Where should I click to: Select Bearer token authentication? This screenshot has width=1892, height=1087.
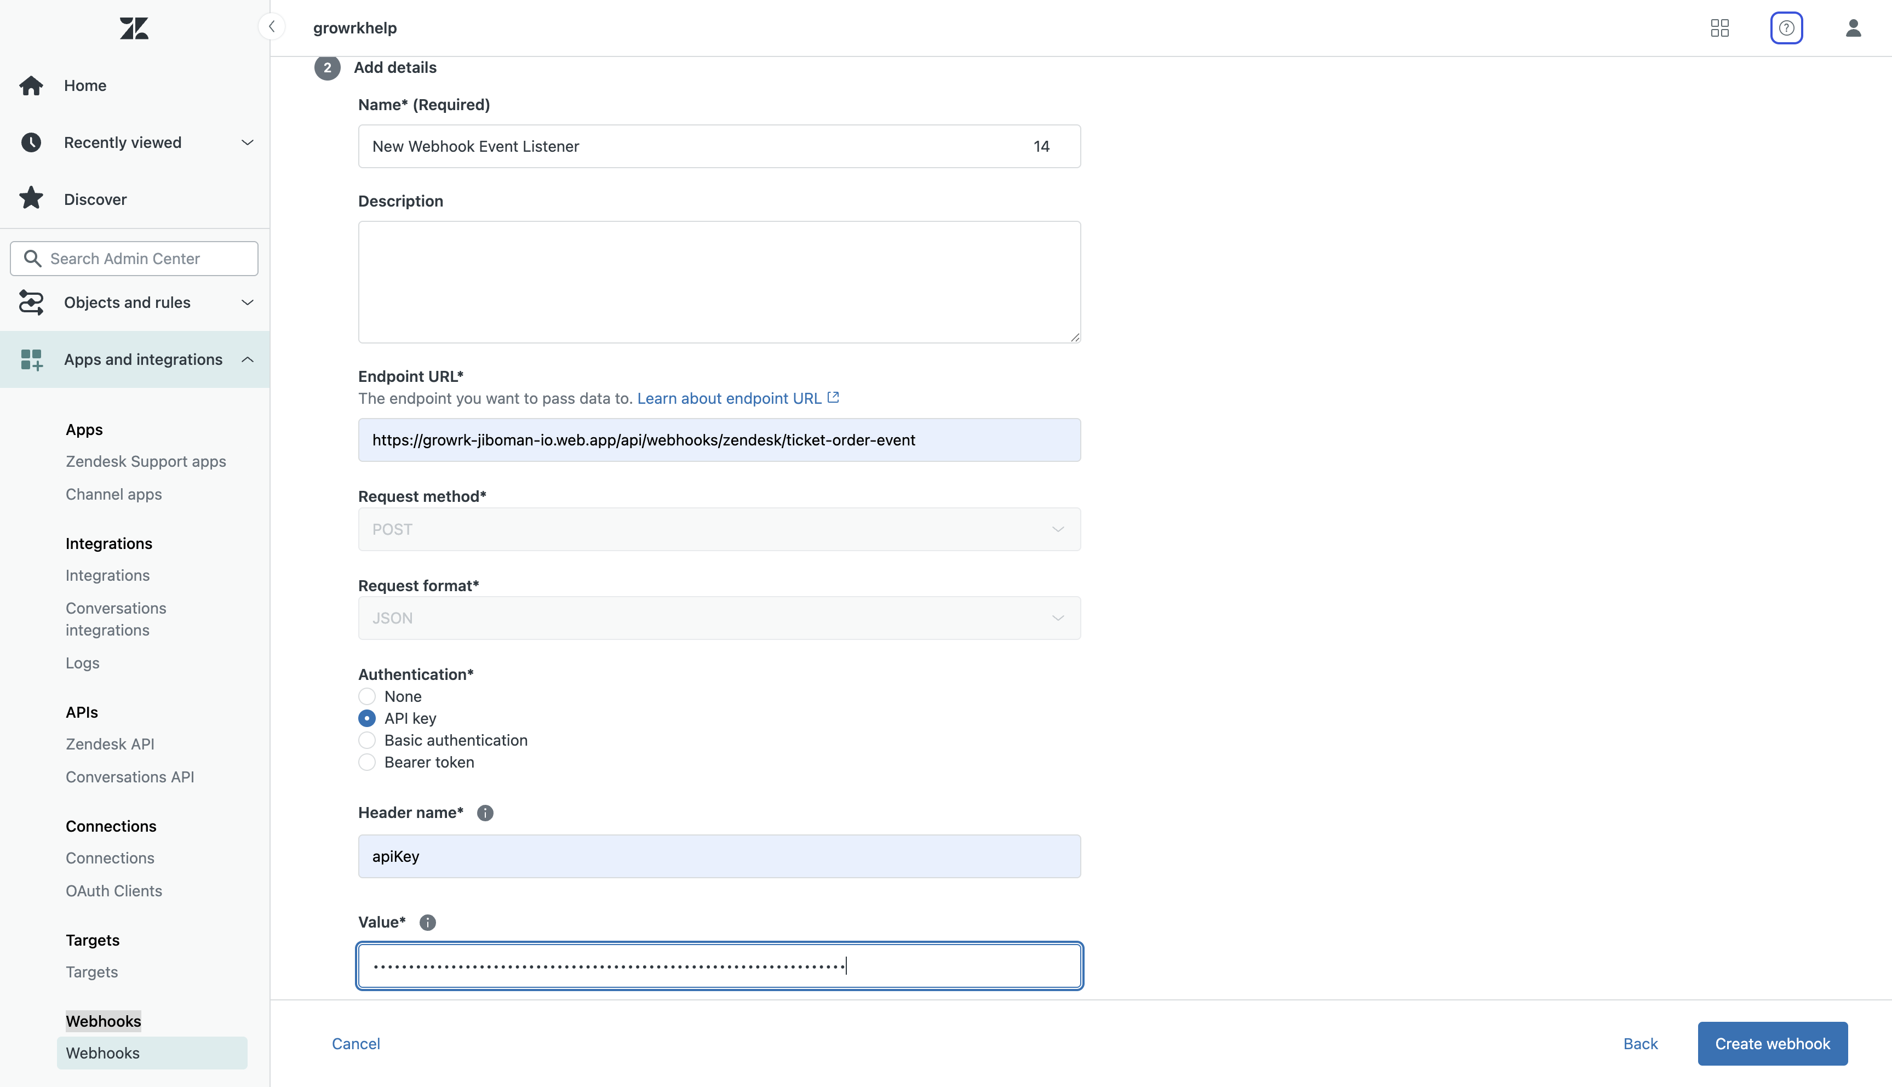[367, 762]
